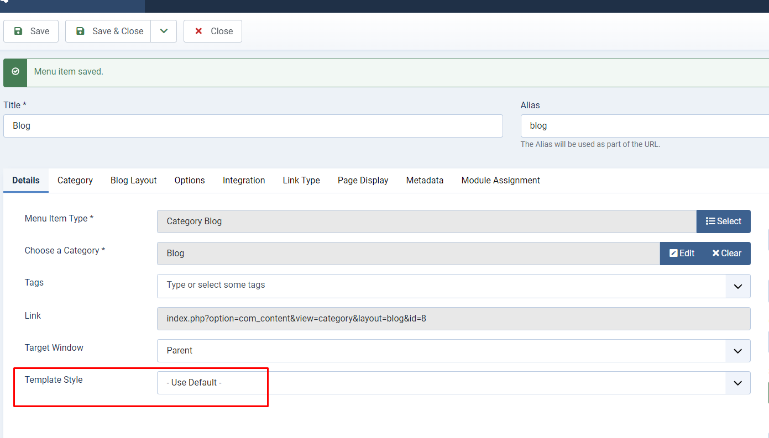Open the Page Display tab

(363, 181)
